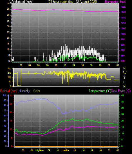Select the Barometer (hpa) axis title
132x154 pixels.
(x=116, y=2)
